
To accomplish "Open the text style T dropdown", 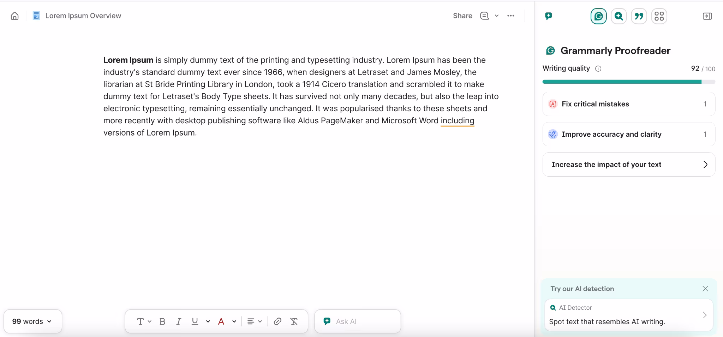I will click(144, 321).
